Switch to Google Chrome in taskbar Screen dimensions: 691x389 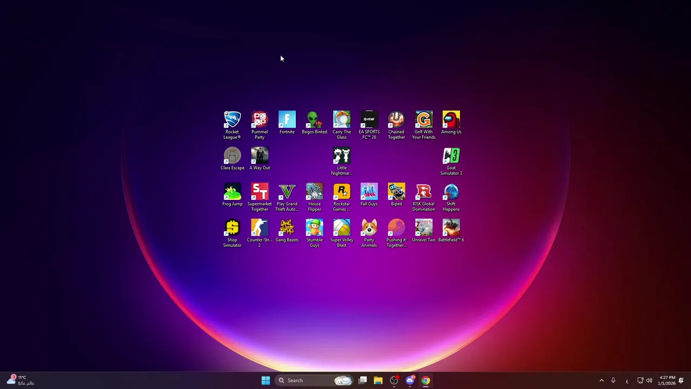pyautogui.click(x=425, y=380)
